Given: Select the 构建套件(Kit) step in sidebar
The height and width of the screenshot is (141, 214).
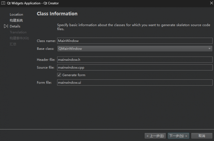Looking at the screenshot, I should [19, 38].
